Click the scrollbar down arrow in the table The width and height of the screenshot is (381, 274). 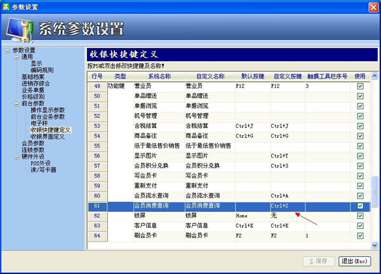374,244
